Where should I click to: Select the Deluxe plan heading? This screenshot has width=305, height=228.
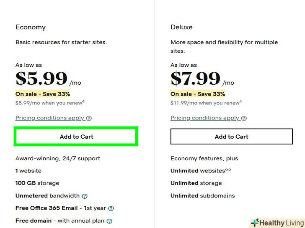pyautogui.click(x=181, y=27)
